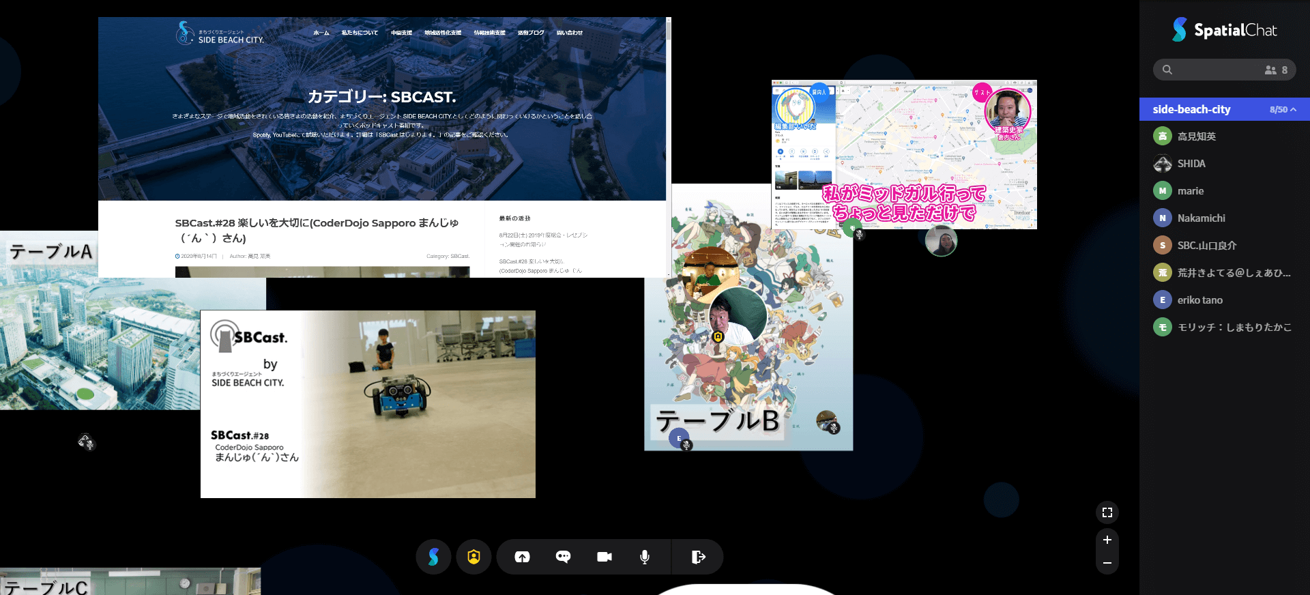Image resolution: width=1310 pixels, height=595 pixels.
Task: Click the Category: SBCast. link
Action: click(x=448, y=257)
